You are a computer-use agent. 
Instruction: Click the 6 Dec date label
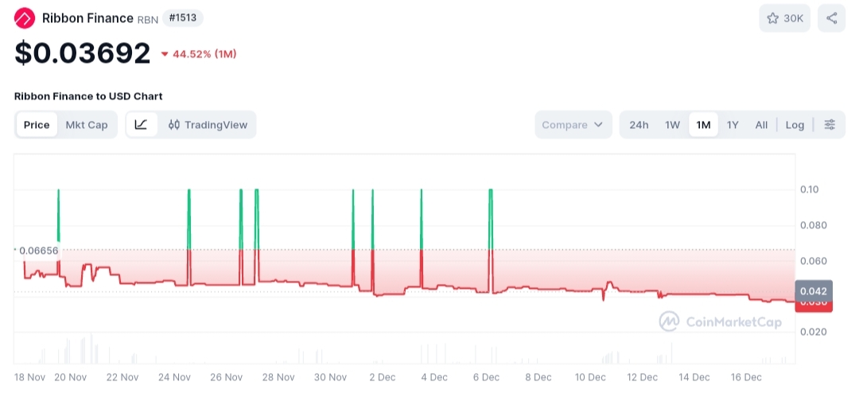coord(487,377)
